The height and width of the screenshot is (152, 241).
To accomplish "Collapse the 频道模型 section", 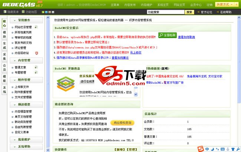I will [x=26, y=105].
